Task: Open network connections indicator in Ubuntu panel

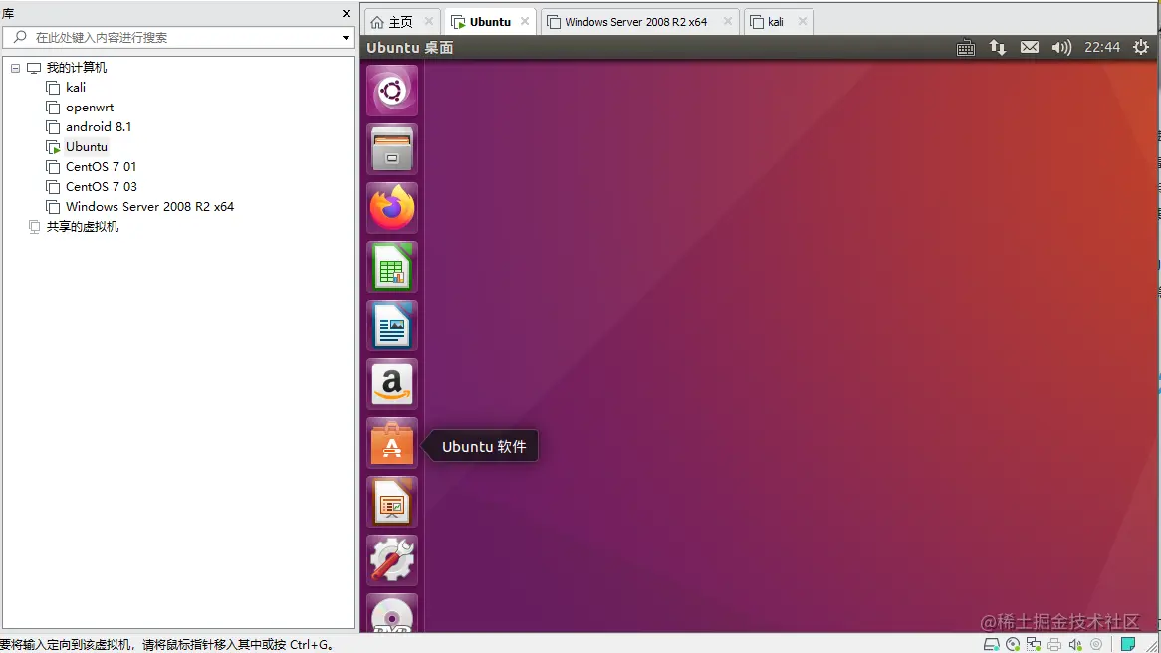Action: pyautogui.click(x=998, y=48)
